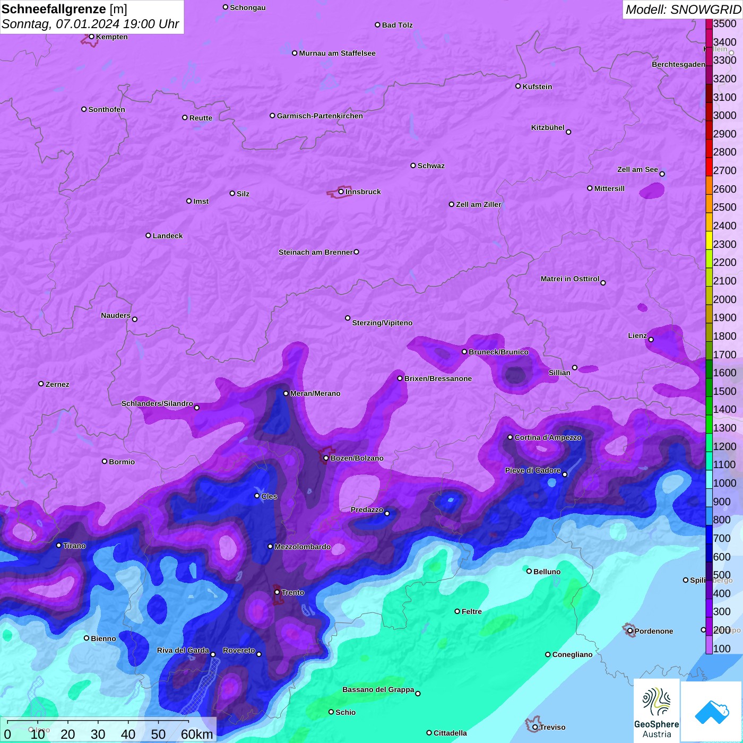Click the Rovereto label
Image resolution: width=743 pixels, height=743 pixels.
(x=239, y=650)
